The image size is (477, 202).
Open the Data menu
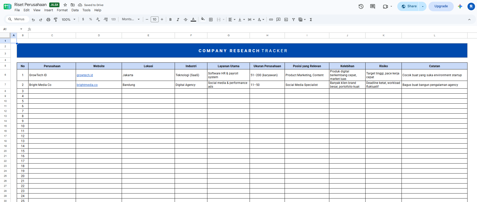pos(75,10)
